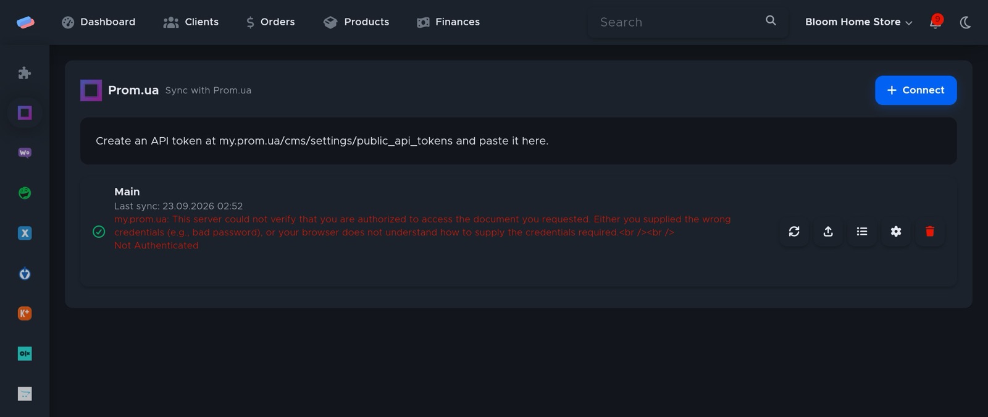Click the green checkmark status for Main

[99, 232]
